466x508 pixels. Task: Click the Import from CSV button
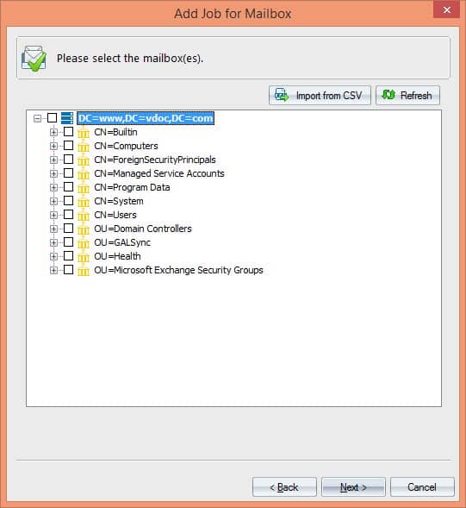[x=320, y=95]
